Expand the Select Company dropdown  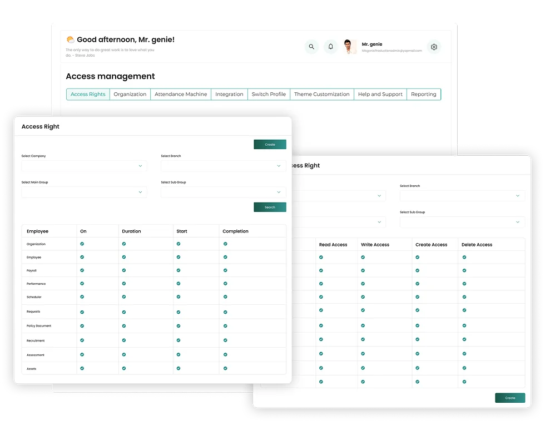coord(84,166)
